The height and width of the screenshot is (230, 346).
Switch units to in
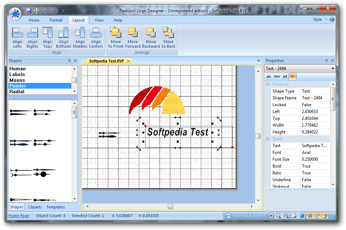(292, 76)
